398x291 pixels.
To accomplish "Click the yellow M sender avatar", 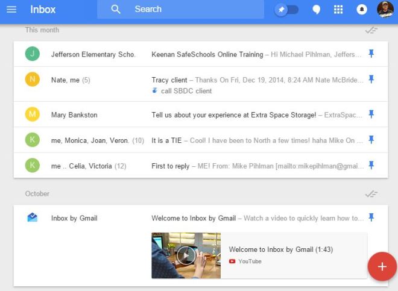I will pos(32,114).
